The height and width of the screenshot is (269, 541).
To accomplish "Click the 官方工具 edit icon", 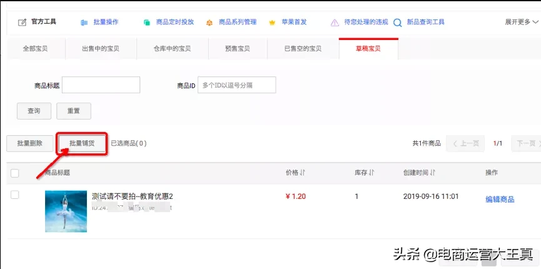I will (x=23, y=23).
